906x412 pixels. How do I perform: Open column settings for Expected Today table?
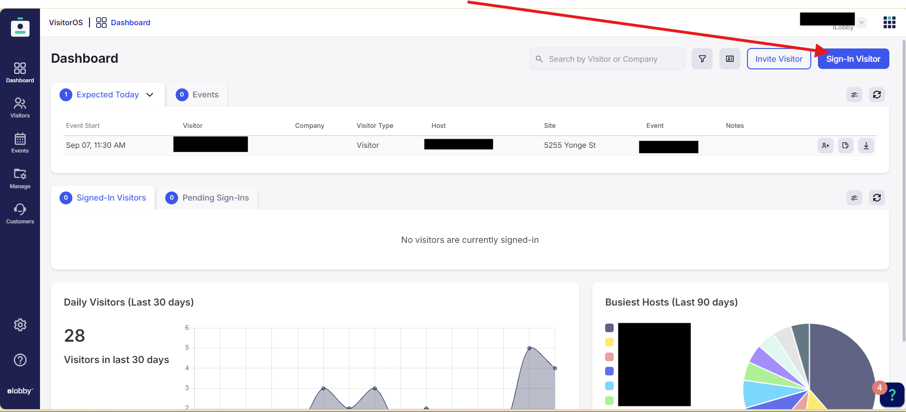pos(855,95)
